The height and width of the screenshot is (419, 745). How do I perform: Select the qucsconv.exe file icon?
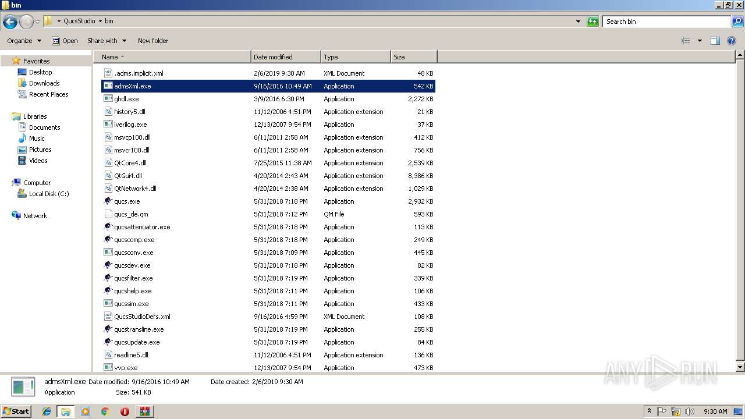tap(108, 253)
